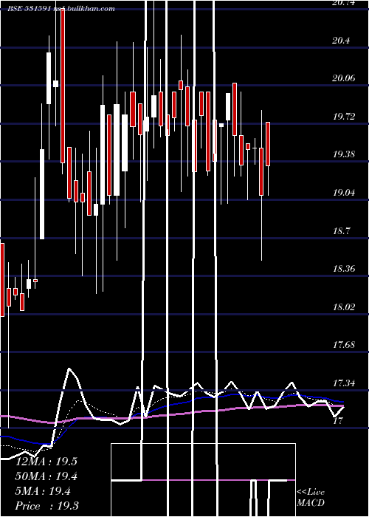The height and width of the screenshot is (517, 369).
Task: Click the 18.02 price axis label
Action: [x=344, y=307]
